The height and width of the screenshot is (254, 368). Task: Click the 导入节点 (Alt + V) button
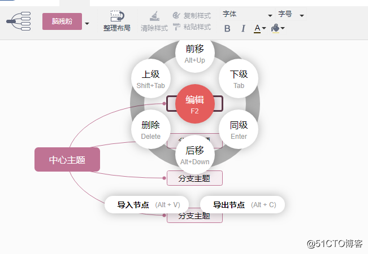146,205
